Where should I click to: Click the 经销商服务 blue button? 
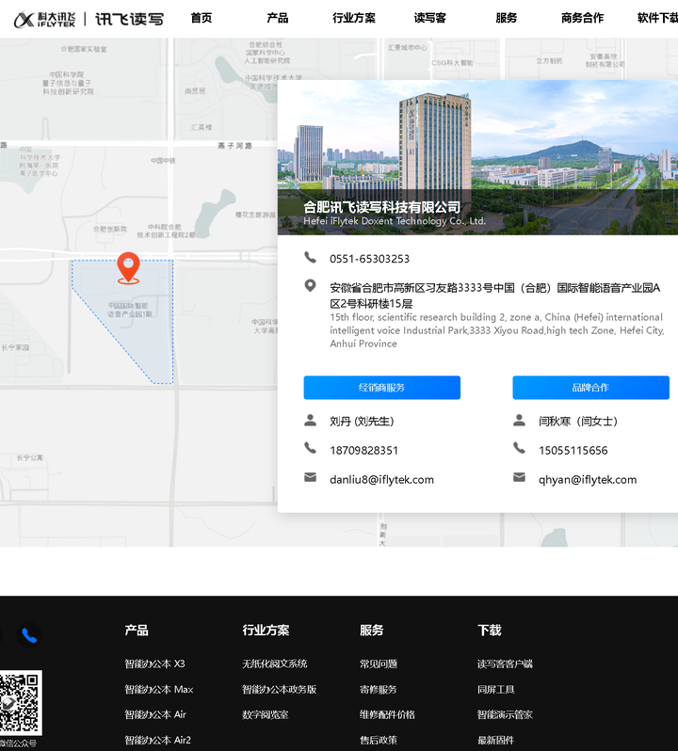pos(382,388)
